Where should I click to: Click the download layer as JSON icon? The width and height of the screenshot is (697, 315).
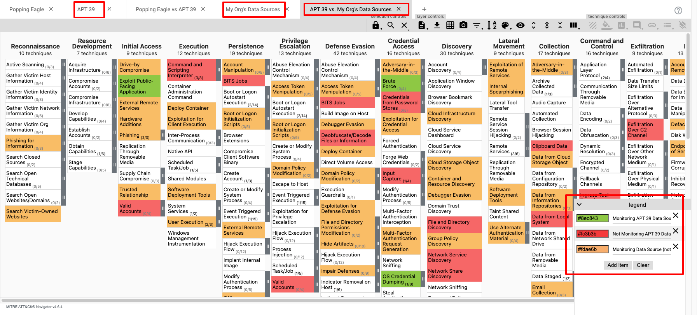(x=437, y=25)
